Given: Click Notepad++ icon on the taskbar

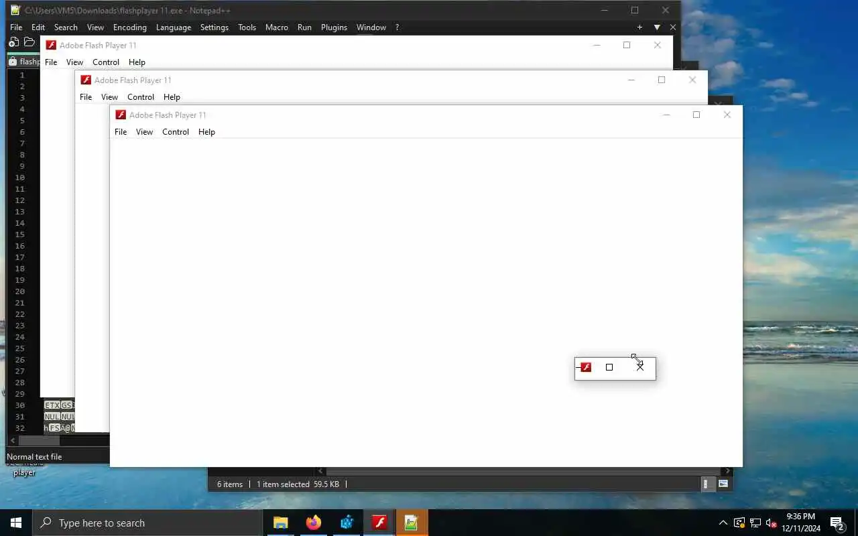Looking at the screenshot, I should pyautogui.click(x=412, y=523).
